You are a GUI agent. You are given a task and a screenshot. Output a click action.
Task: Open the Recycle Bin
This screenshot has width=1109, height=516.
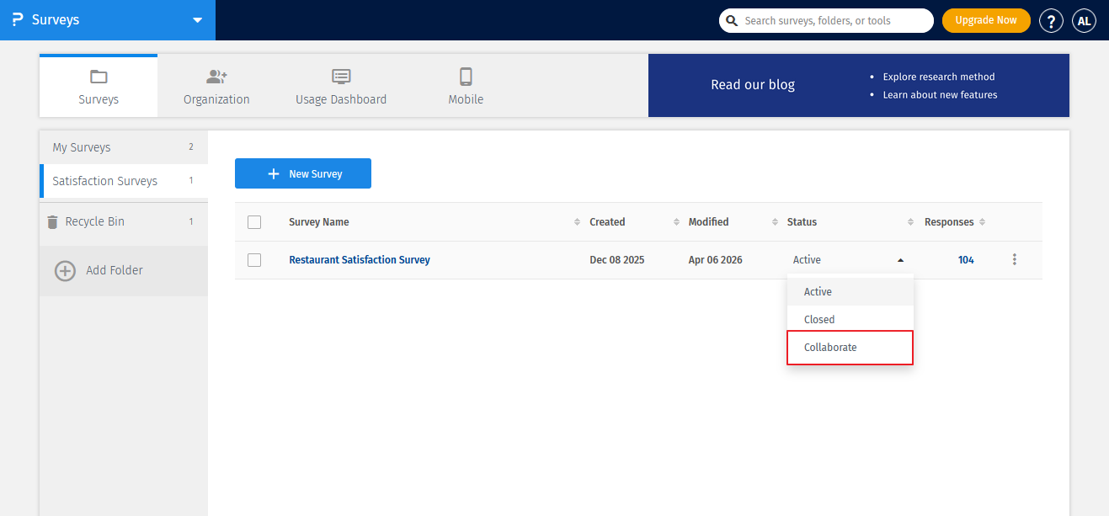pos(124,221)
